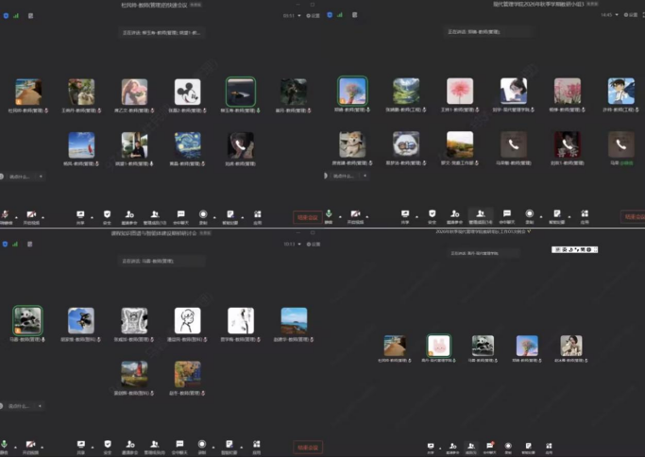Open the arrow beside the share icon in the top-left toolbar
Viewport: 645px width, 458px height.
click(92, 216)
